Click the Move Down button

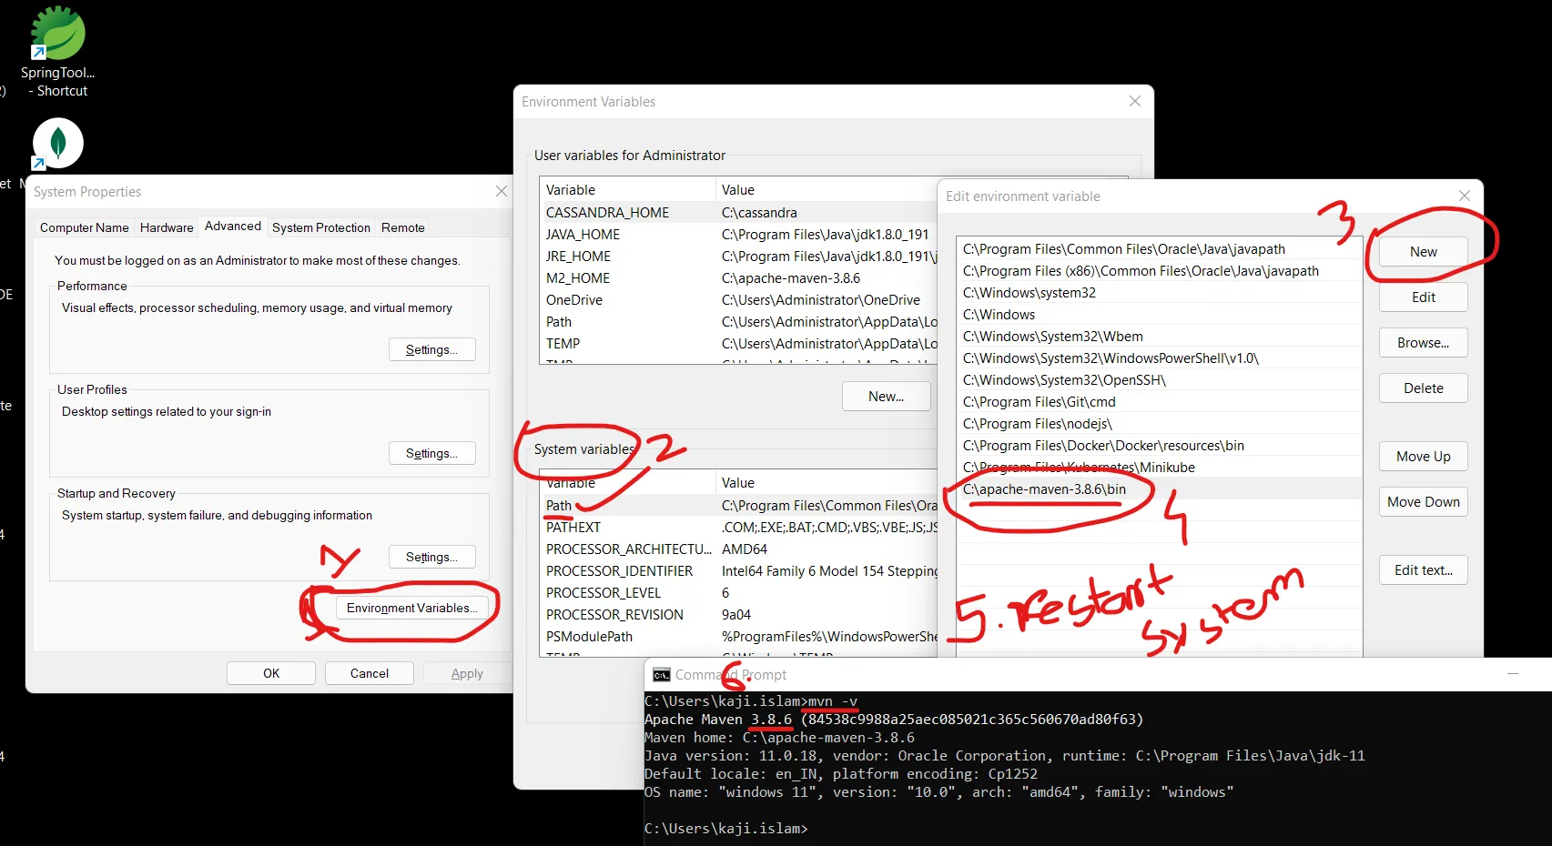point(1424,502)
